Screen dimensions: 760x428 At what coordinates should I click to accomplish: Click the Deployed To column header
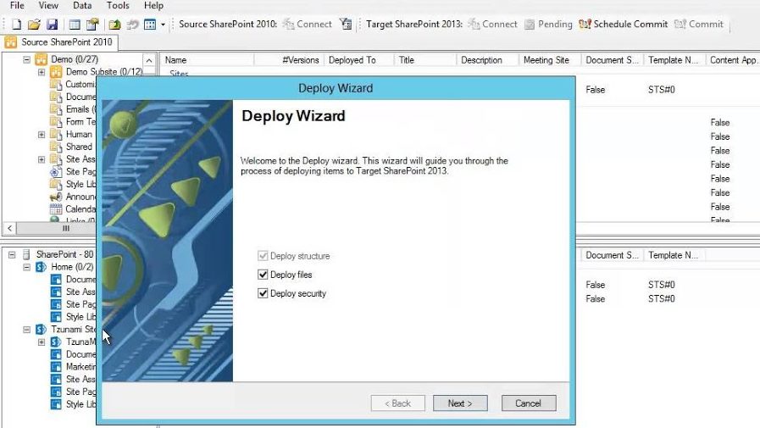pos(358,60)
